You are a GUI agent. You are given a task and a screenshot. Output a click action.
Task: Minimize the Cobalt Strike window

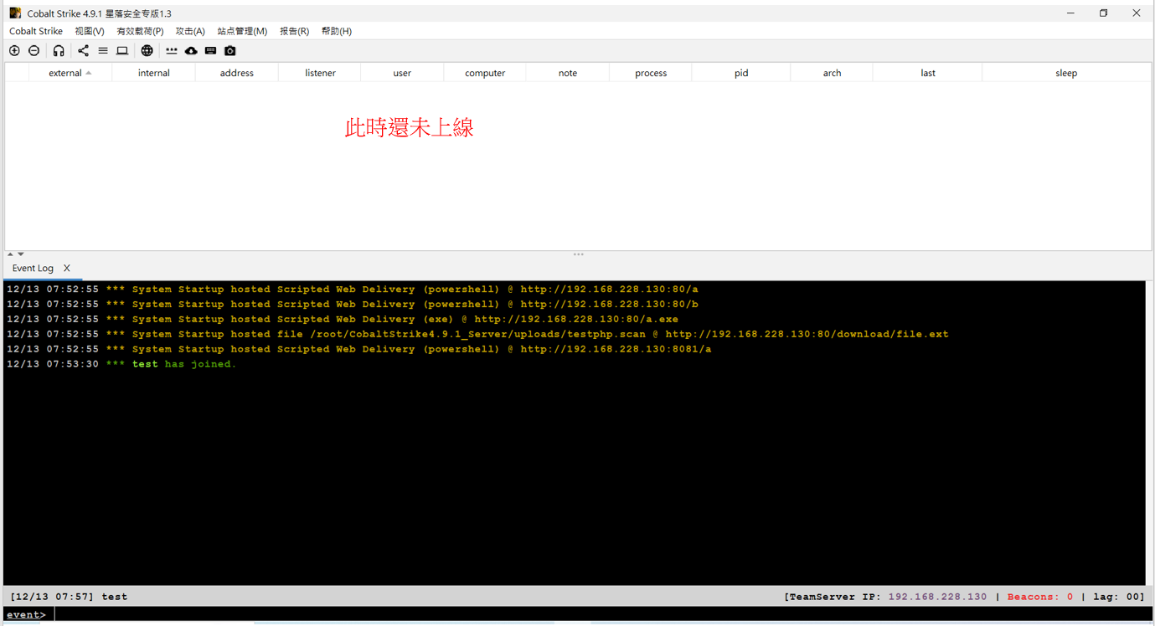[1070, 13]
